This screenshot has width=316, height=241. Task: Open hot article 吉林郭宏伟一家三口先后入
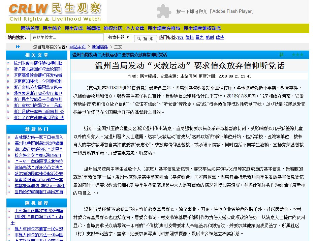pyautogui.click(x=39, y=137)
